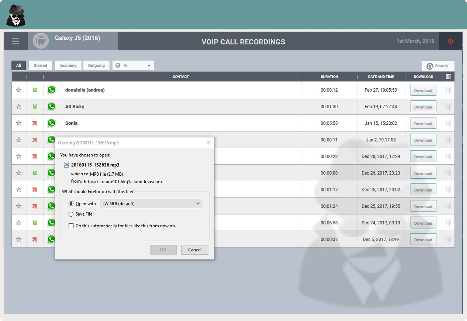Switch to the Starred filter tab

click(40, 65)
